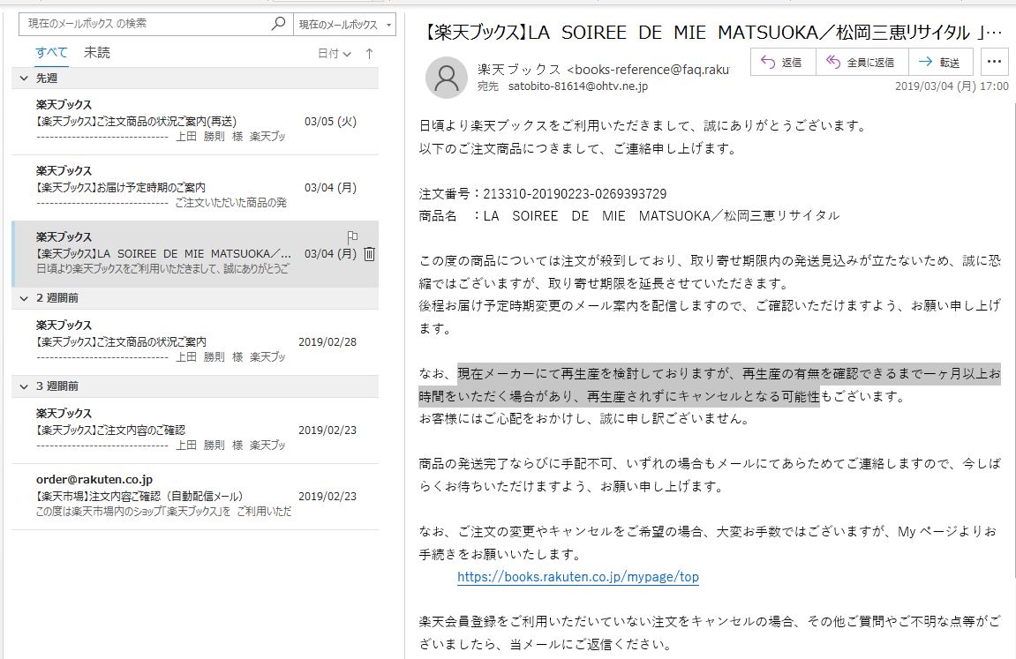Collapse the 2 週間前 group
This screenshot has width=1016, height=659.
pos(24,298)
